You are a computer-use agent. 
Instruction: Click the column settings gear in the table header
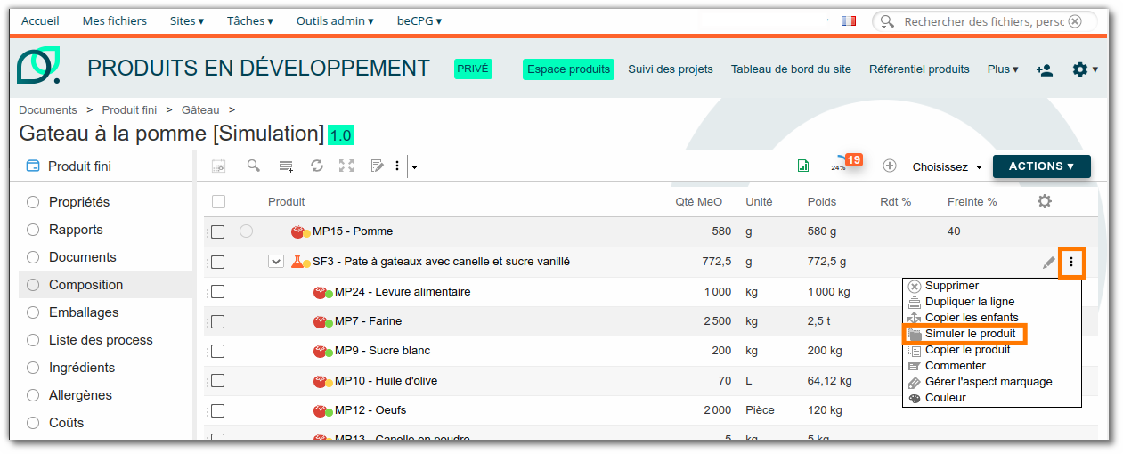(1045, 201)
